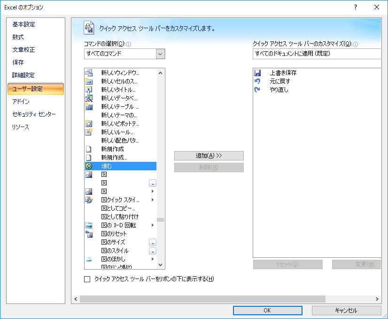This screenshot has height=319, width=388.
Task: Click the green arrow 進む icon
Action: click(89, 166)
